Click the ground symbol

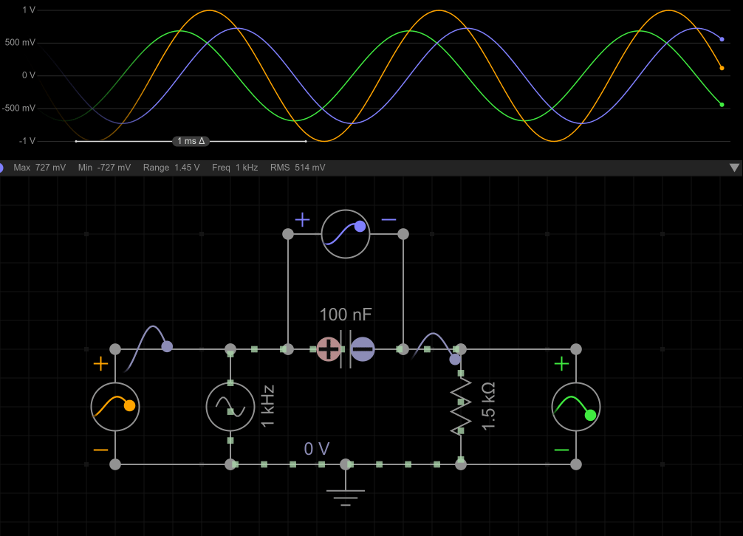point(345,490)
